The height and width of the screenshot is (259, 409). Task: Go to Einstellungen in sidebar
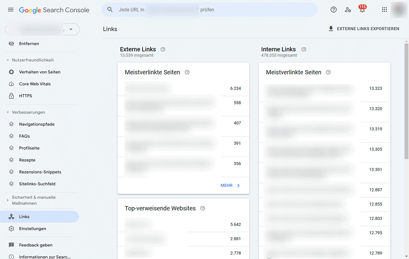coord(32,229)
